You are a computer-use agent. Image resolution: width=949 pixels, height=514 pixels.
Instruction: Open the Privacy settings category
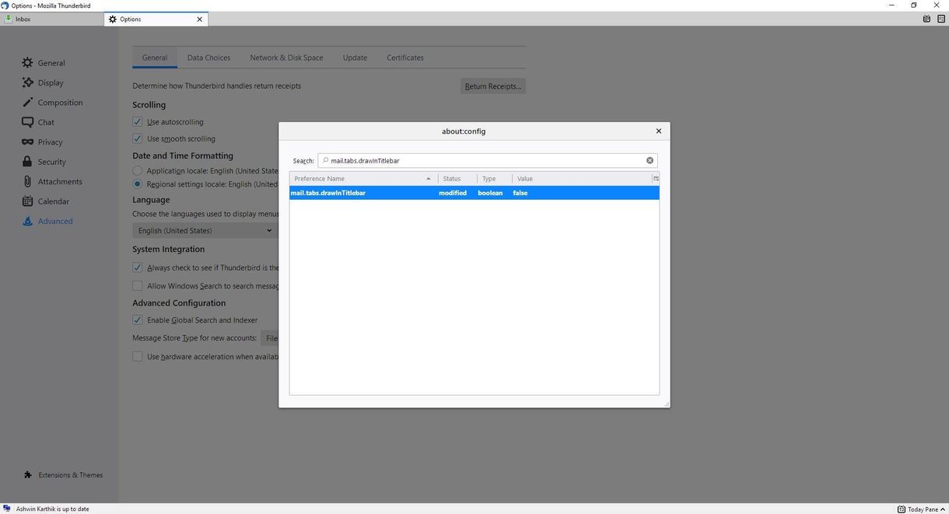coord(43,142)
